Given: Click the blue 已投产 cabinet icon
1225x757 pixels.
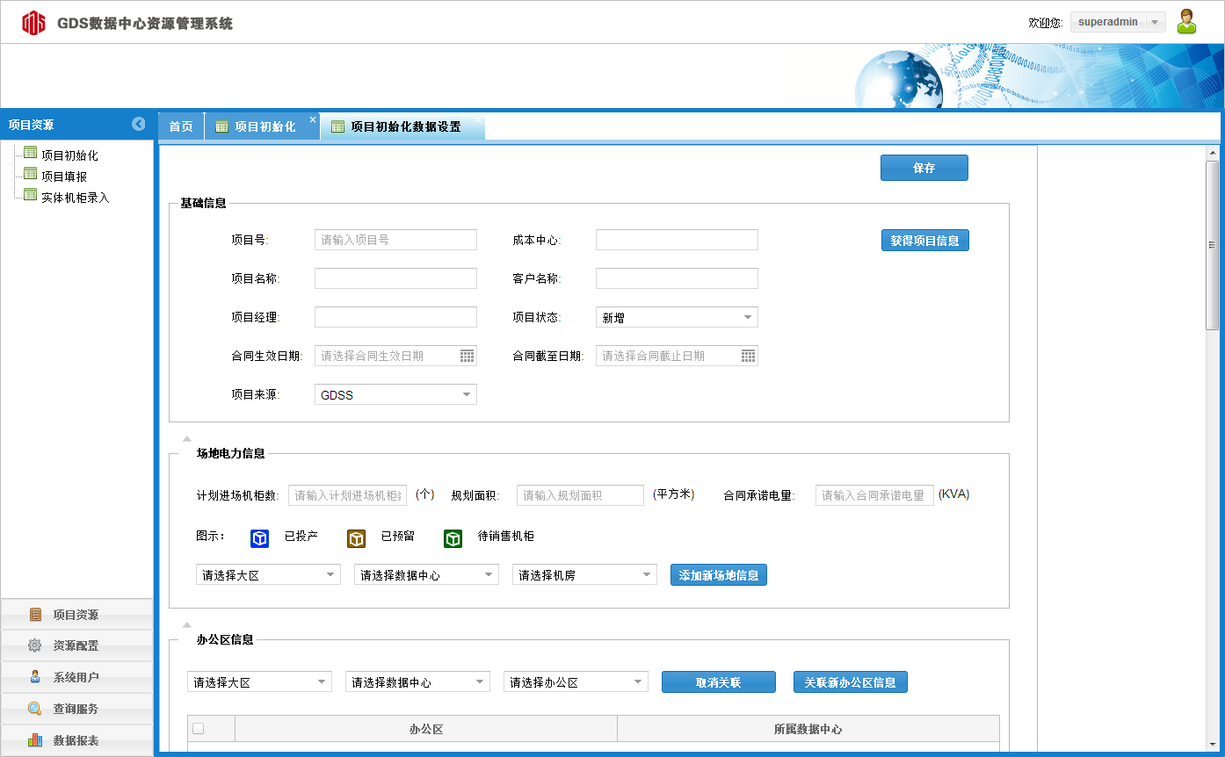Looking at the screenshot, I should [259, 537].
